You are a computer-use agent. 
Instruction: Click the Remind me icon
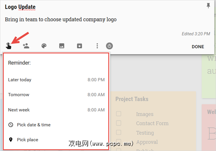pos(9,46)
